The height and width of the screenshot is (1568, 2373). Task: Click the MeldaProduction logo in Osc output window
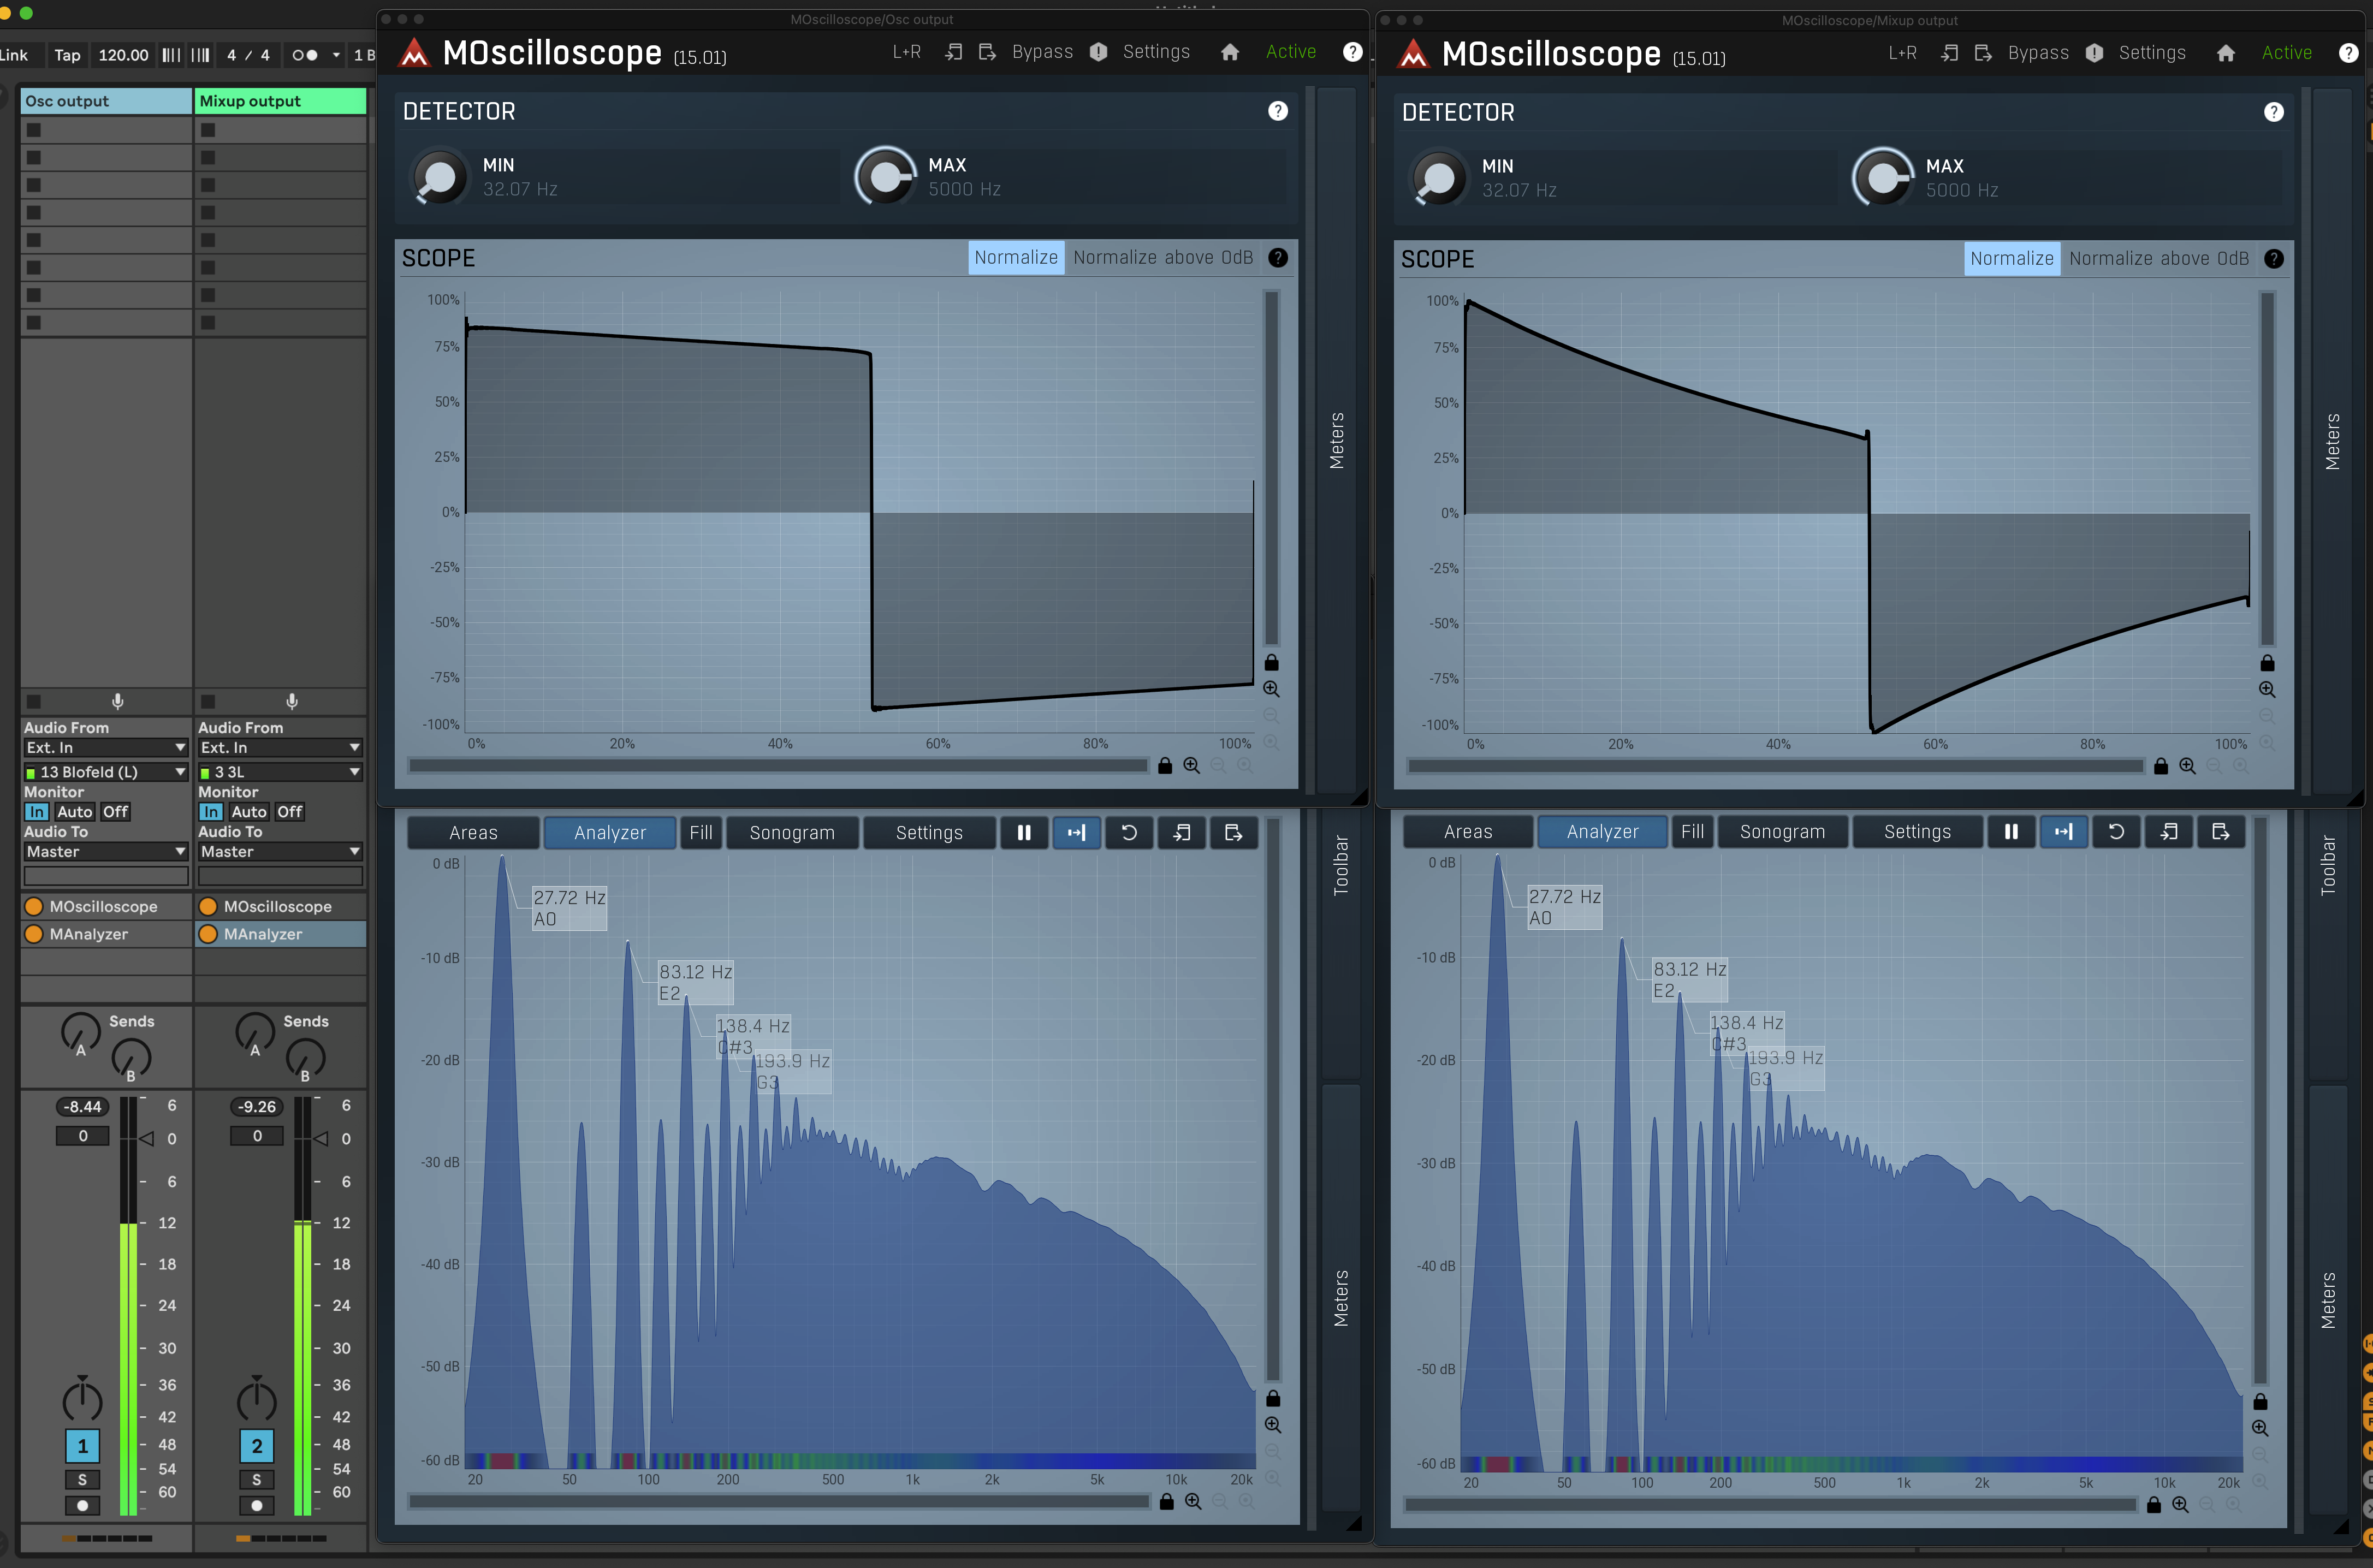pos(414,52)
